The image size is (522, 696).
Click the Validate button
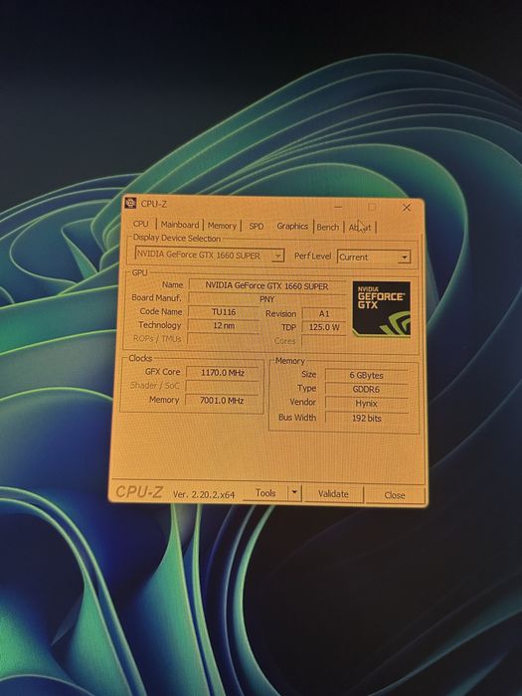pyautogui.click(x=333, y=493)
